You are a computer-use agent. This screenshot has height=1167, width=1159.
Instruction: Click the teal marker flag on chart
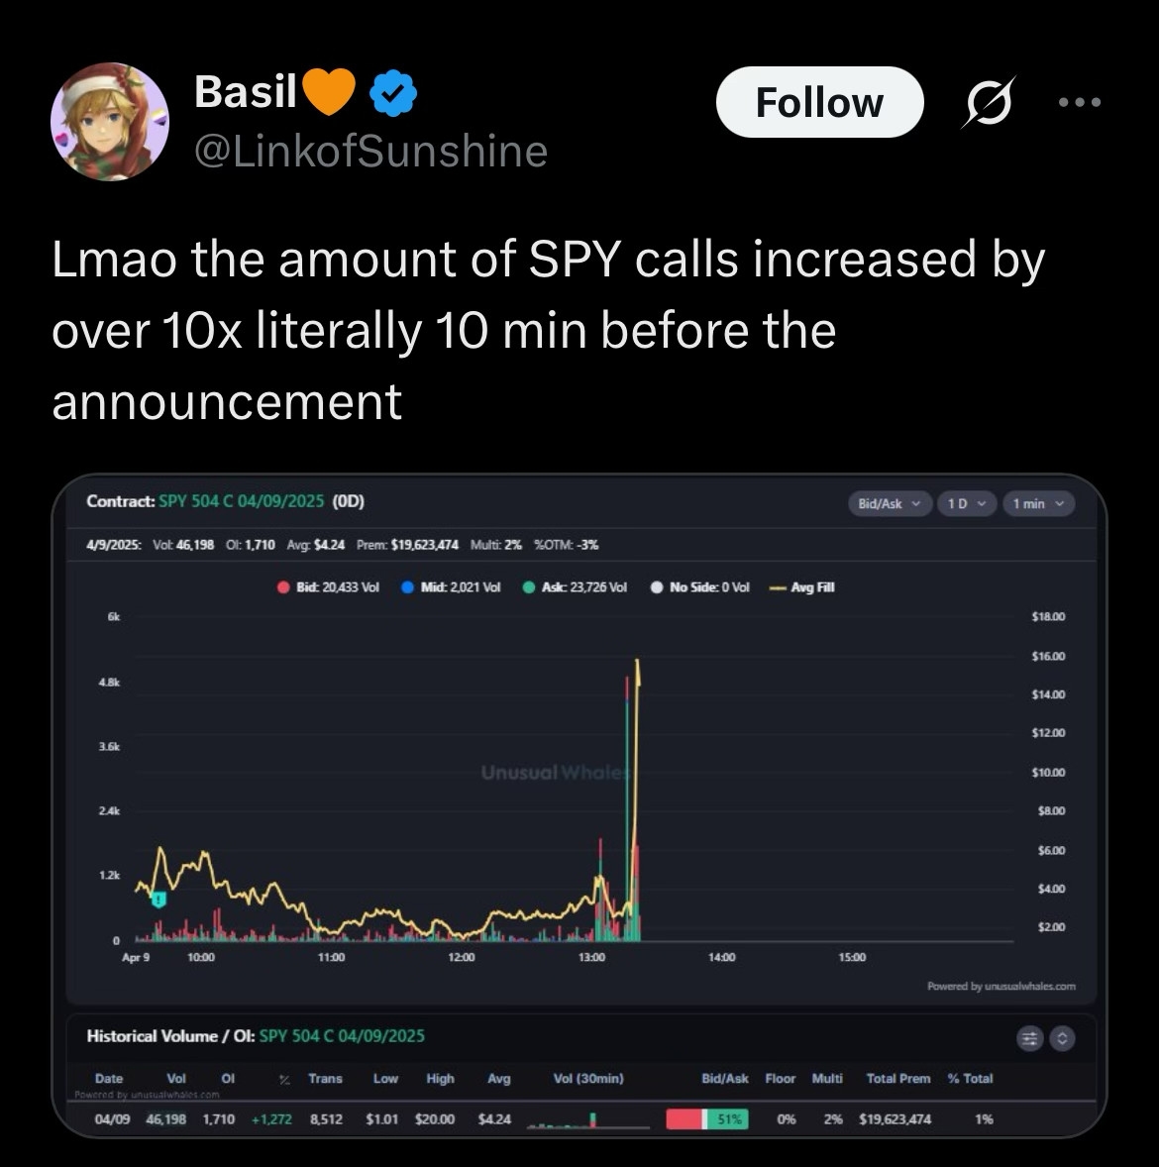coord(158,900)
